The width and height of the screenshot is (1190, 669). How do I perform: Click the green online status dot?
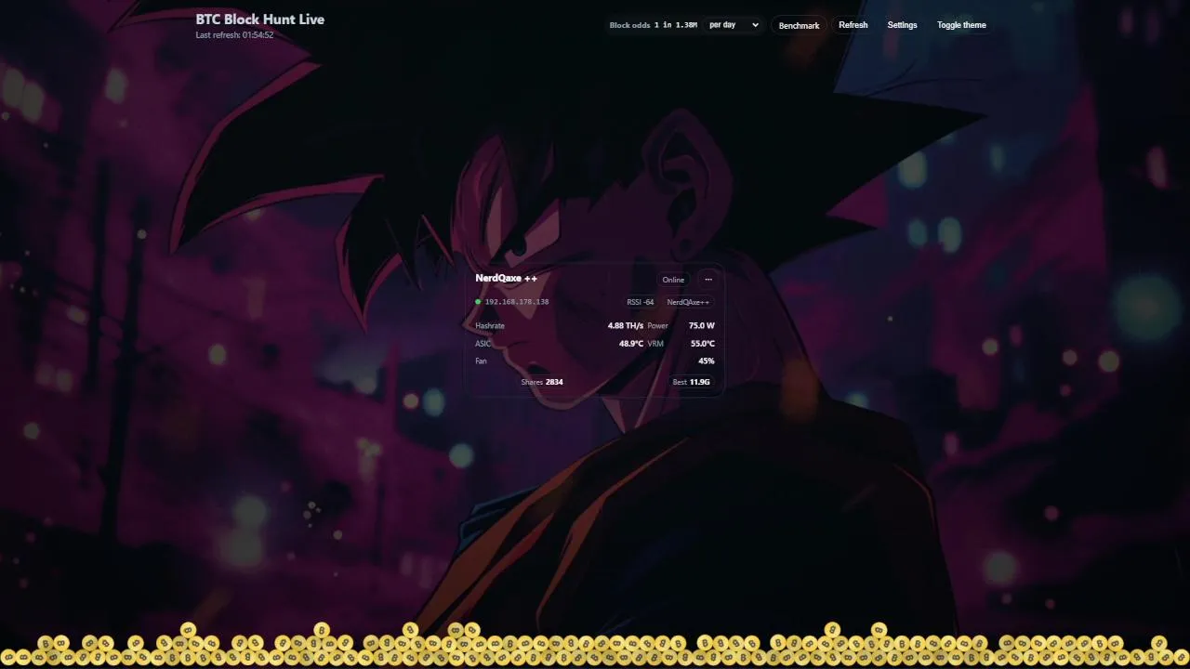click(x=478, y=302)
